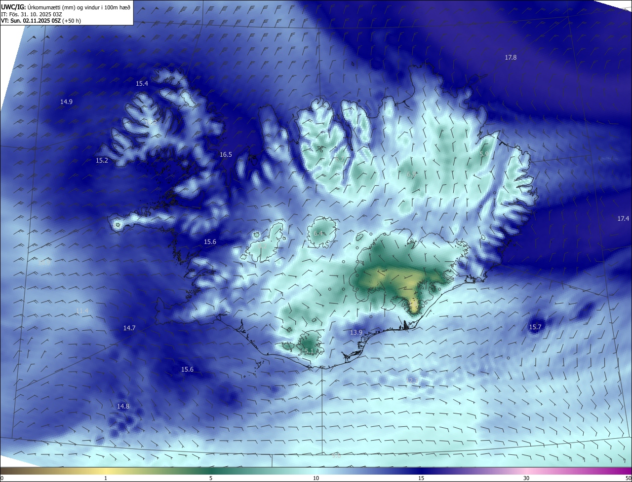Click the color scale tick label 0
Image resolution: width=632 pixels, height=482 pixels.
click(2, 479)
